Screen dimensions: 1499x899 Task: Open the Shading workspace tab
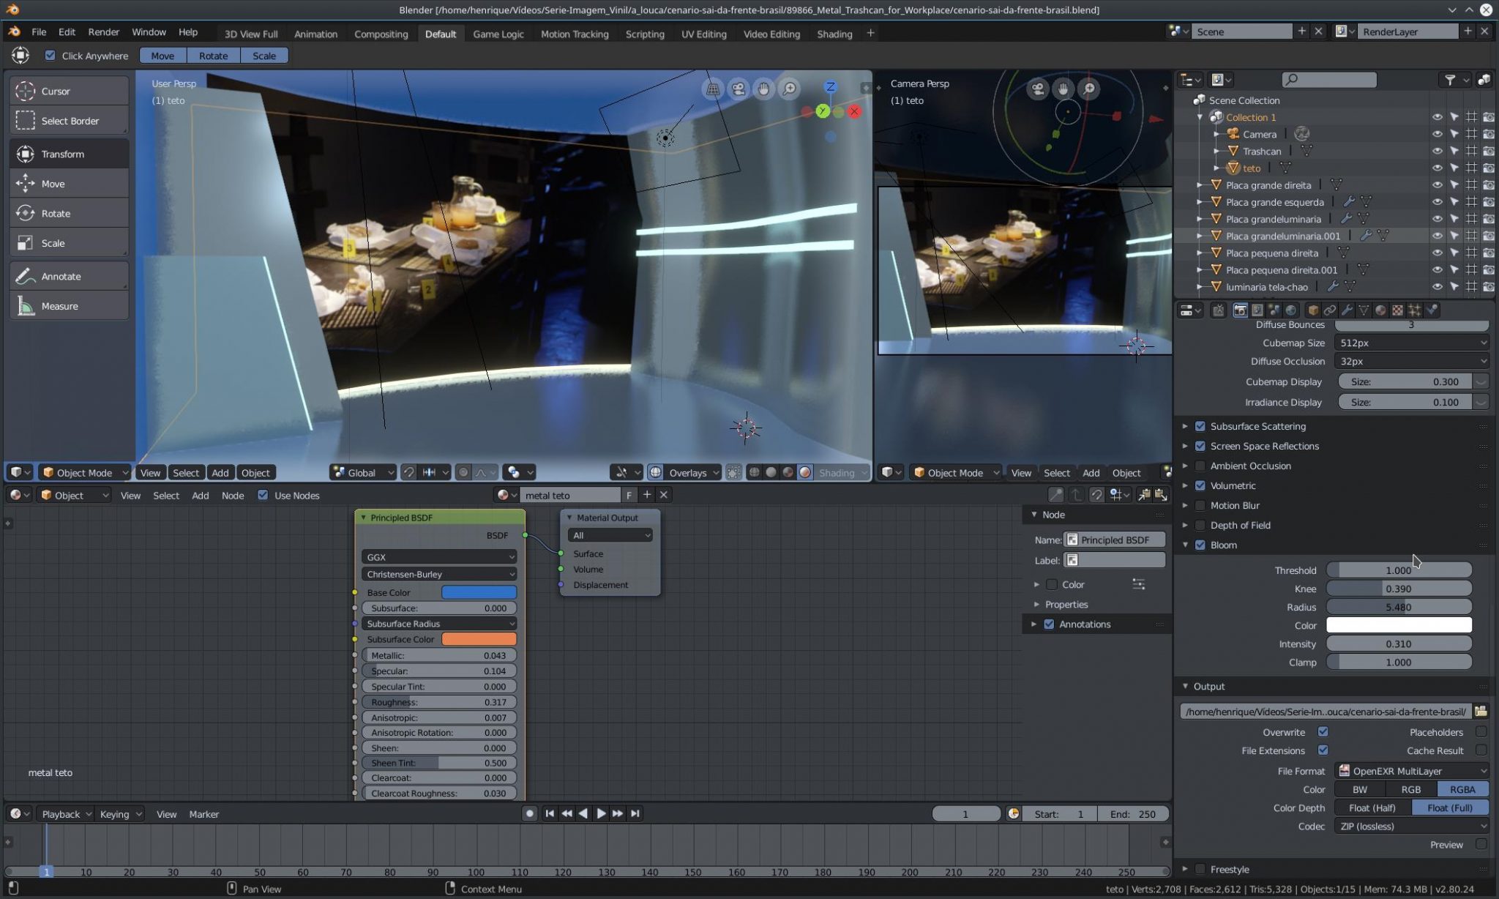click(834, 33)
